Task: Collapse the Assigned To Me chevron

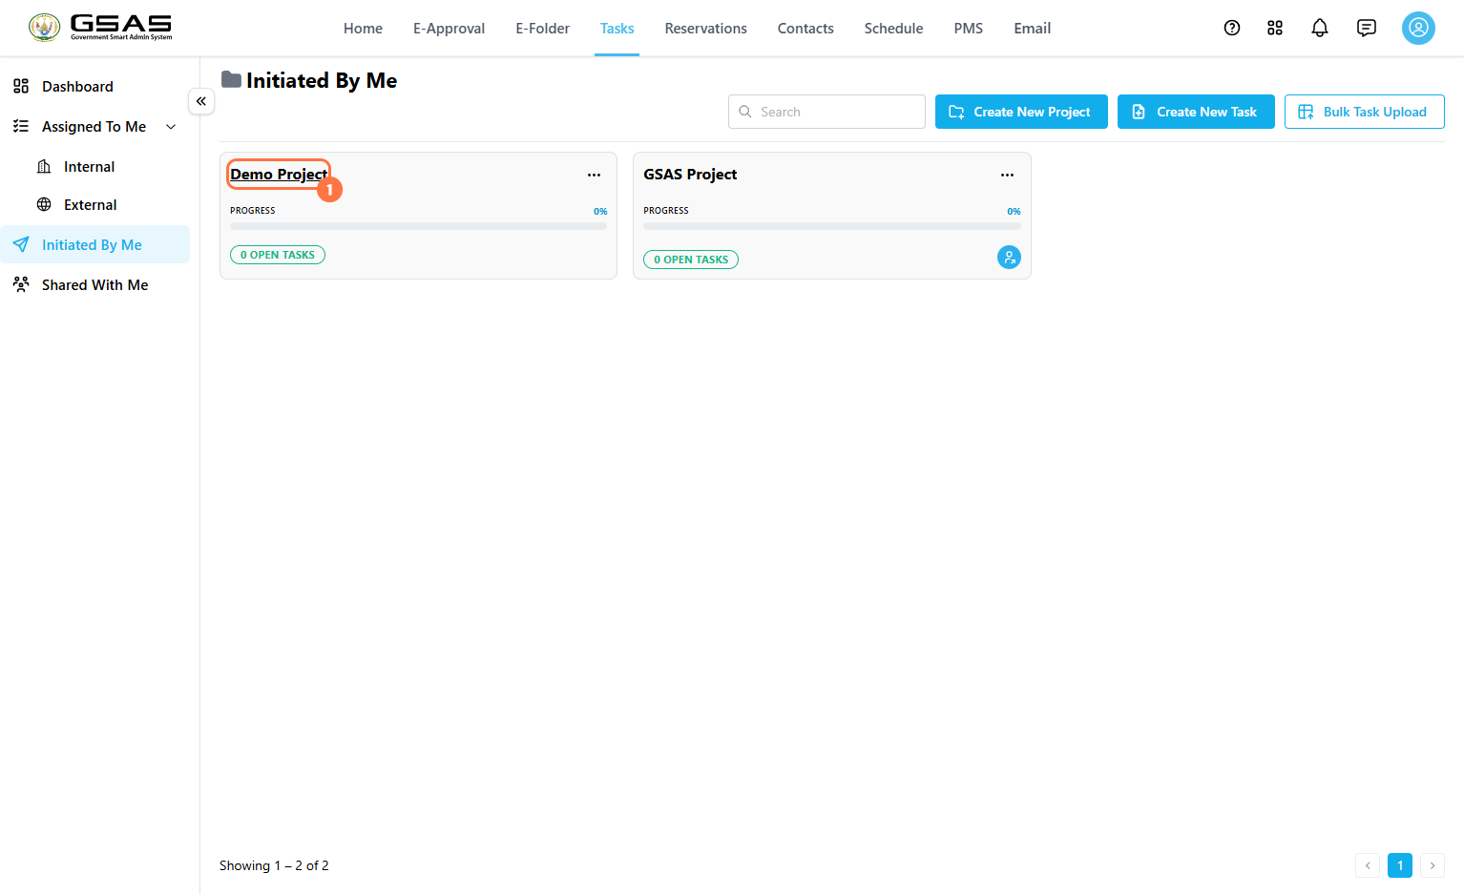Action: (x=171, y=126)
